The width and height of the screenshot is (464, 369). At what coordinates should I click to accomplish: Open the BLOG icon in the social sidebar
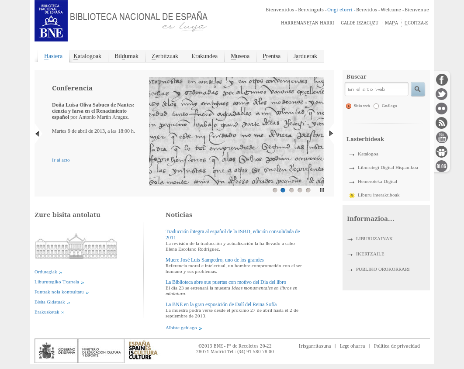(442, 166)
